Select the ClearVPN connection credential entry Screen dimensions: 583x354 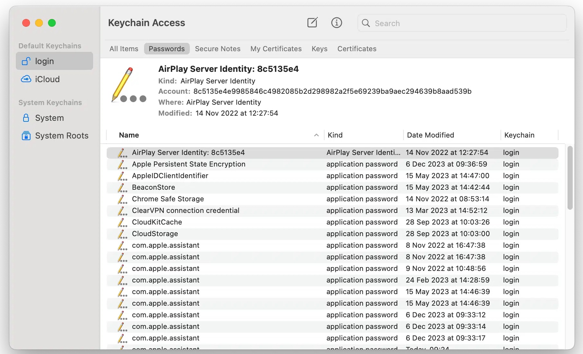[186, 211]
